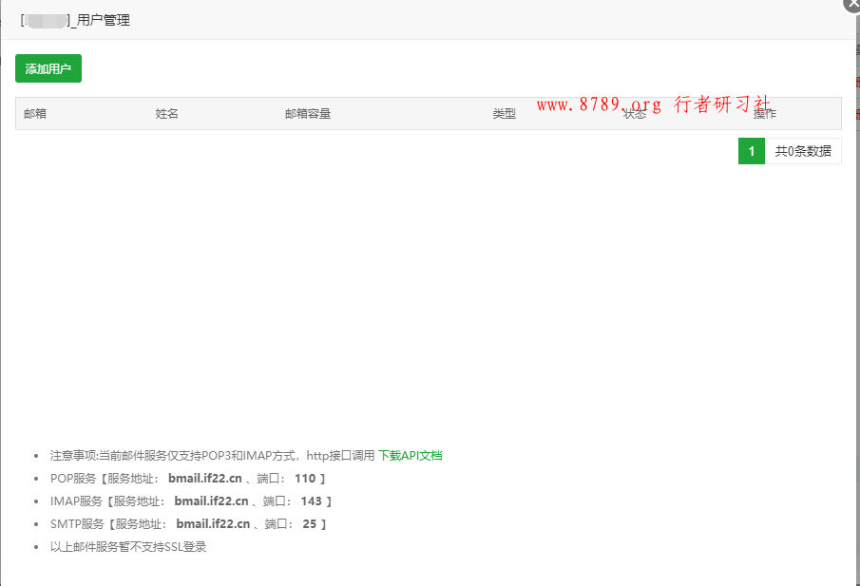Close the 用户管理 dialog with the X
The height and width of the screenshot is (586, 860).
pos(852,3)
